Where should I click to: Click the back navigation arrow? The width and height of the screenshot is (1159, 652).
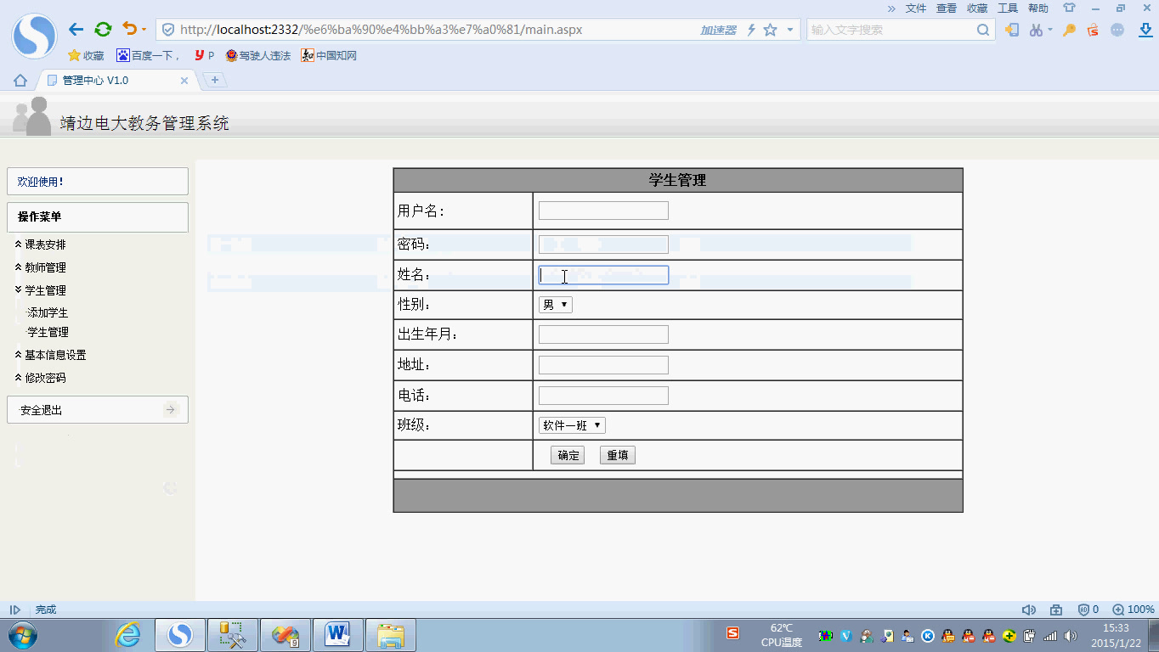(76, 28)
